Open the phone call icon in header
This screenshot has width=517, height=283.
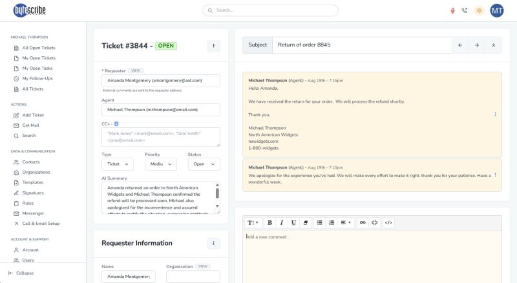[x=465, y=10]
